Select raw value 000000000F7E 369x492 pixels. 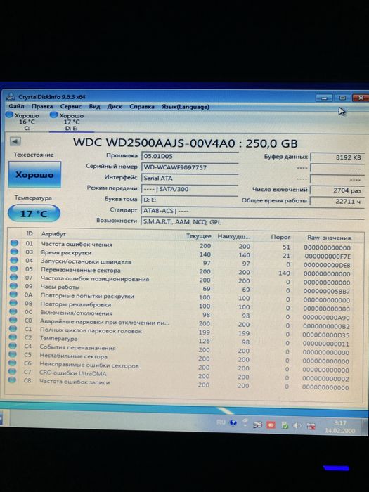tap(328, 257)
